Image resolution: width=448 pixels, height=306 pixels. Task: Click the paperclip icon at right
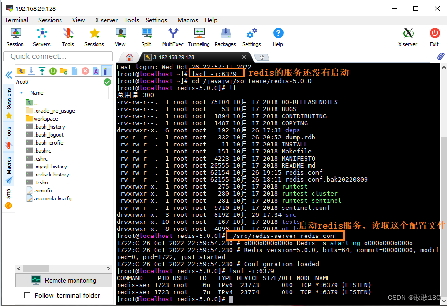(x=441, y=56)
